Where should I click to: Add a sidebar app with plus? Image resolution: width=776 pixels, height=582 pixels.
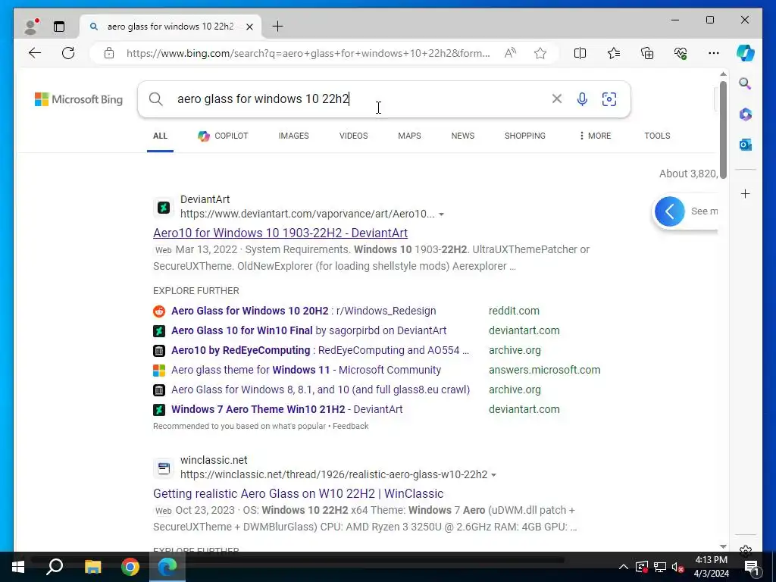[x=746, y=193]
